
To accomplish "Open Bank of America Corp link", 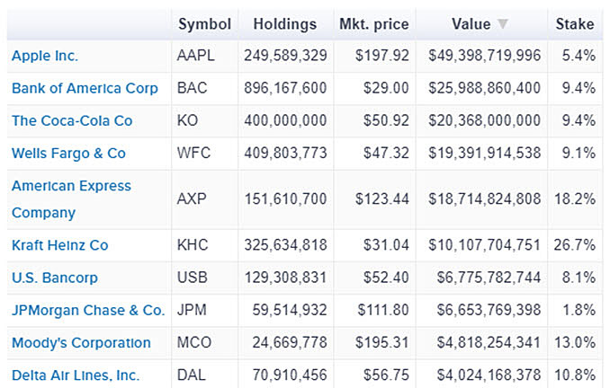I will (85, 88).
